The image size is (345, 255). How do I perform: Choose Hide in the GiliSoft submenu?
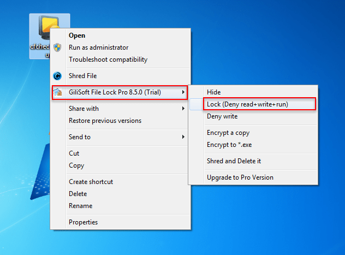(253, 92)
